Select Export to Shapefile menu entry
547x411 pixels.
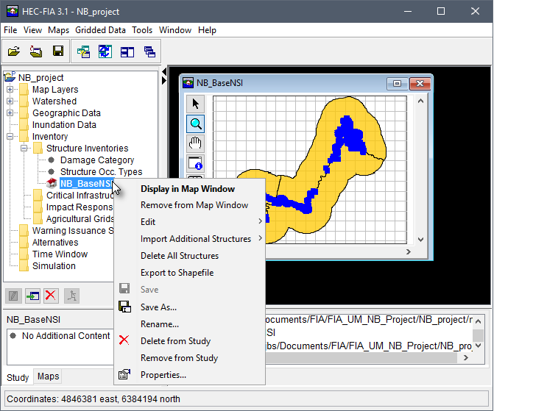point(177,273)
